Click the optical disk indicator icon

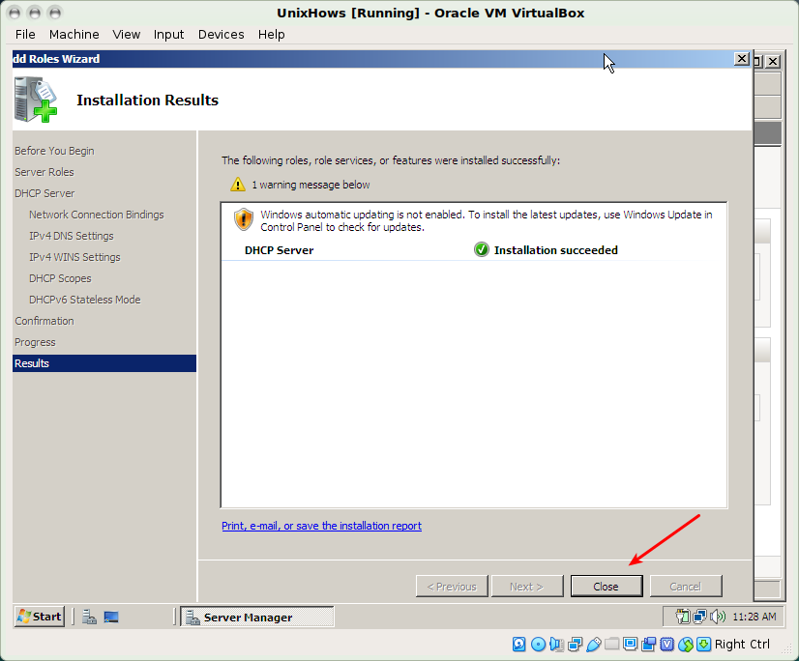[538, 645]
